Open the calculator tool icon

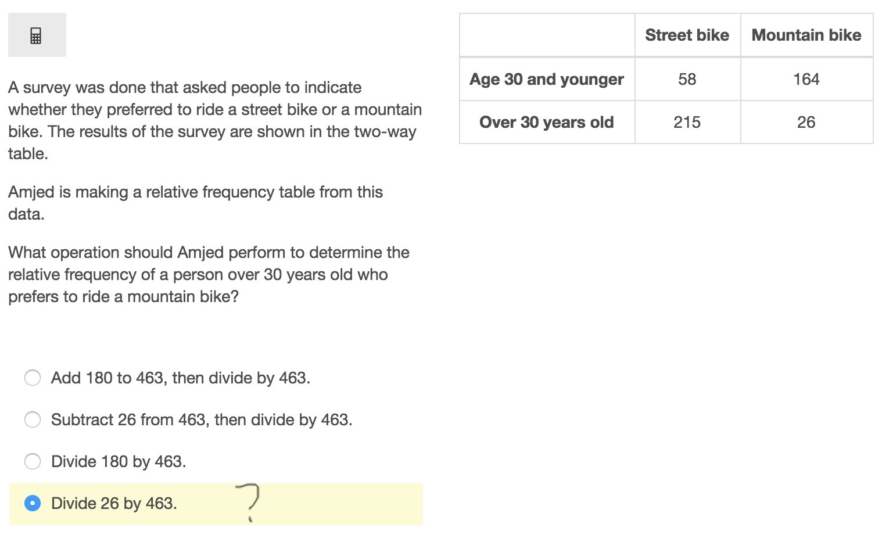click(x=37, y=35)
